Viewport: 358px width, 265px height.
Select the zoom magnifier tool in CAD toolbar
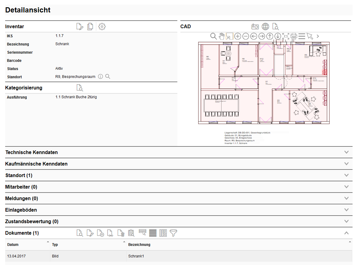214,36
